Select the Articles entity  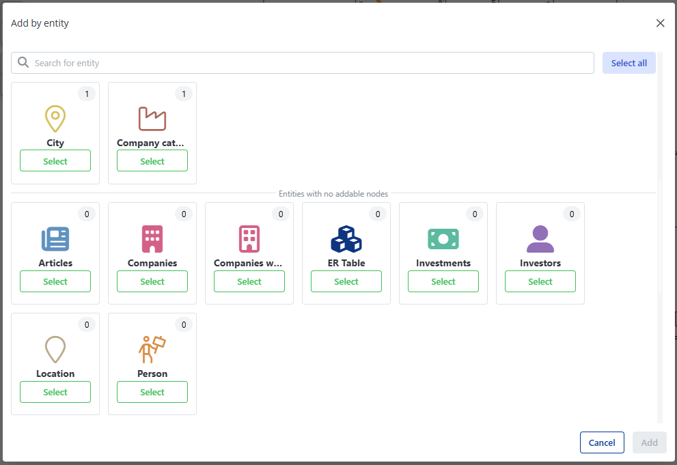(x=55, y=281)
